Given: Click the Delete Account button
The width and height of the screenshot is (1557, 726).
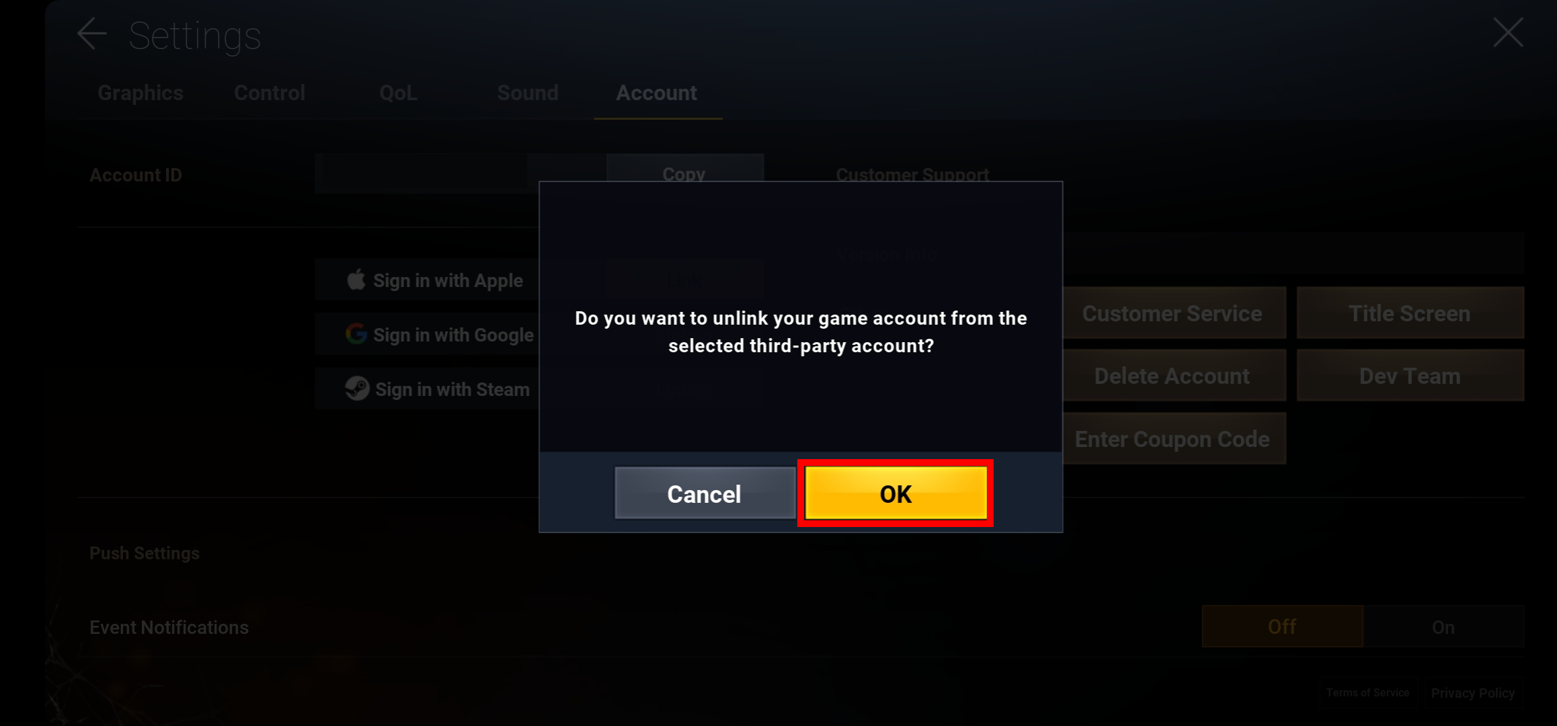Looking at the screenshot, I should point(1174,376).
